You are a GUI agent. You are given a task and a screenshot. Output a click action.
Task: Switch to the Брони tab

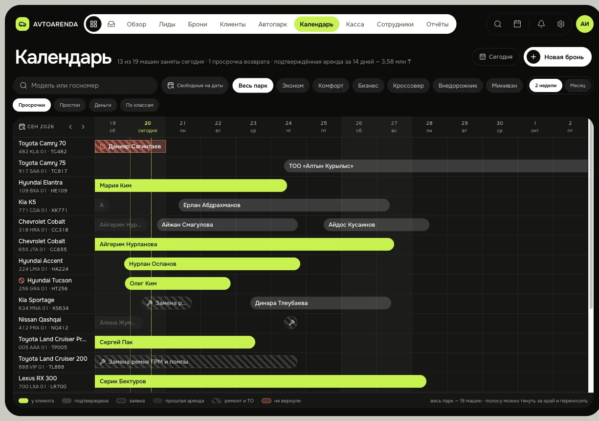click(198, 24)
